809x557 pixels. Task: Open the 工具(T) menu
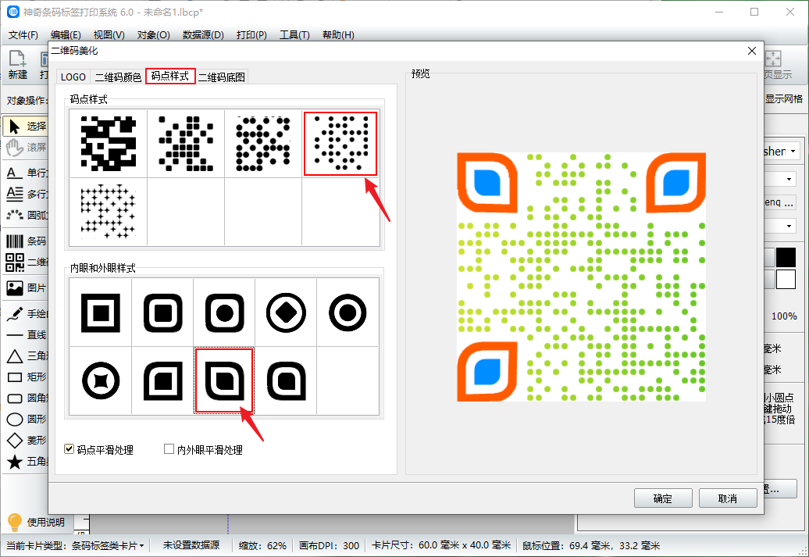coord(294,34)
